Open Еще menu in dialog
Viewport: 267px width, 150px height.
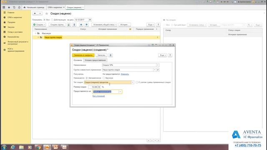pos(162,55)
